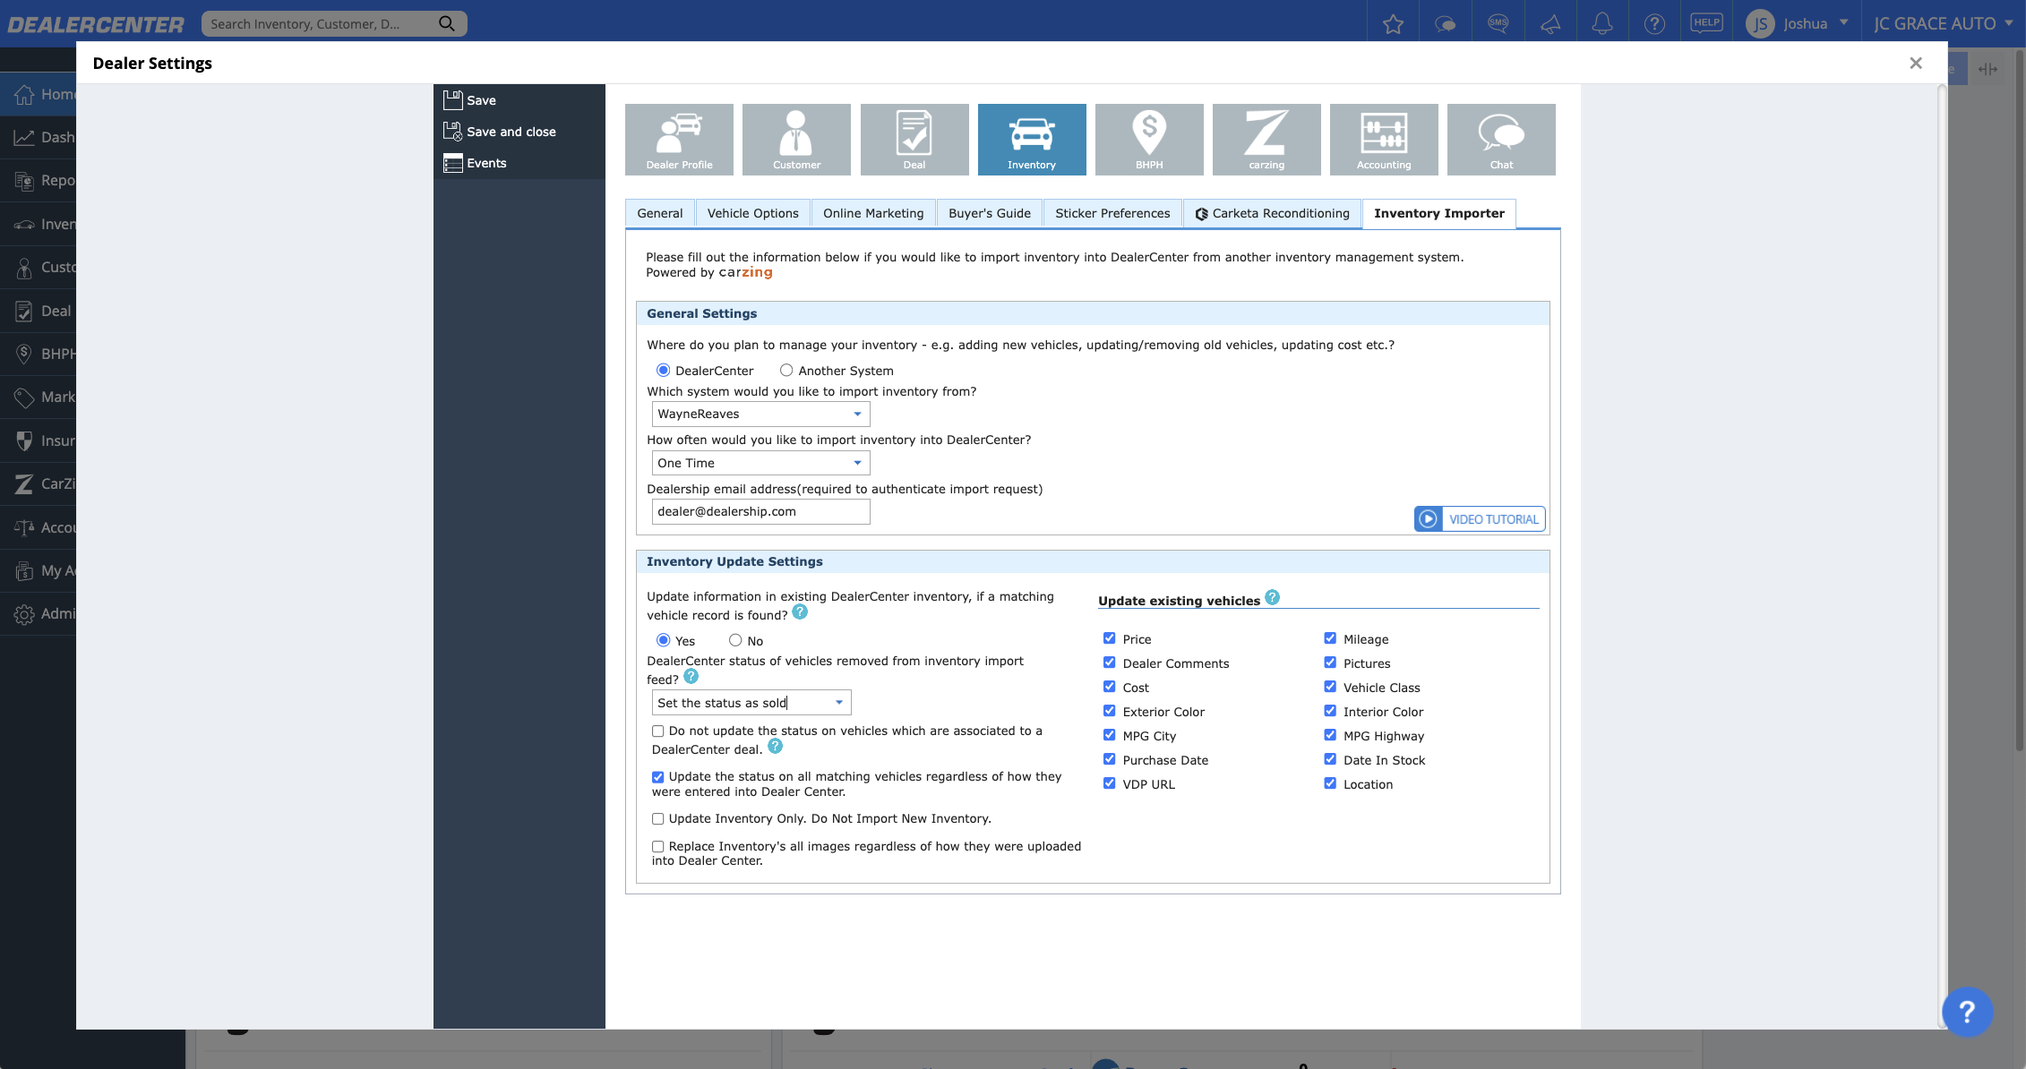Open the Sticker Preferences tab
Screen dimensions: 2026x1069
tap(1112, 213)
